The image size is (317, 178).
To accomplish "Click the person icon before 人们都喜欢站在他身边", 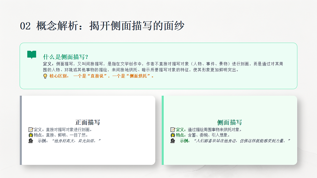I will point(173,141).
